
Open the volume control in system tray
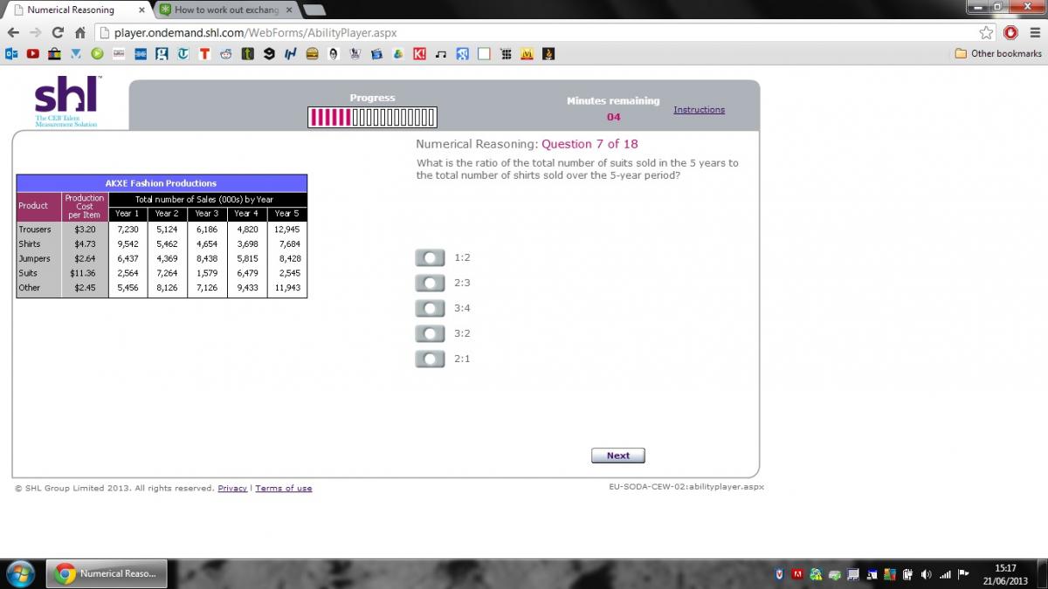(926, 574)
